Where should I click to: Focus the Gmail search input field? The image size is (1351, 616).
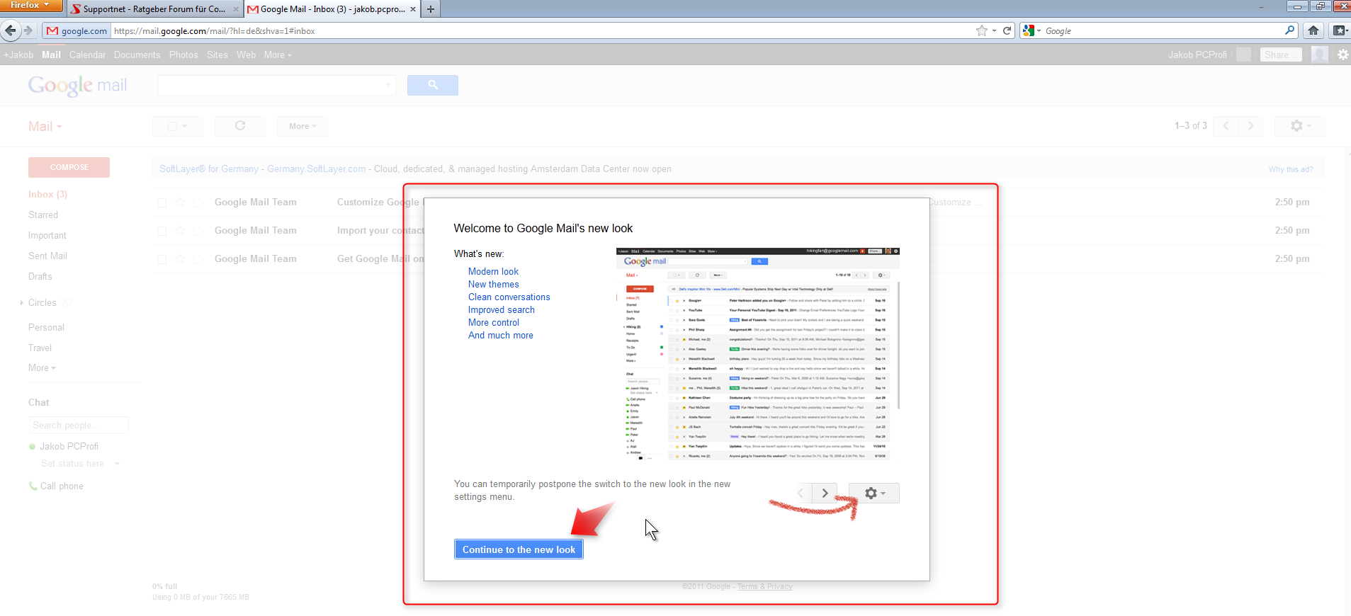tap(276, 85)
